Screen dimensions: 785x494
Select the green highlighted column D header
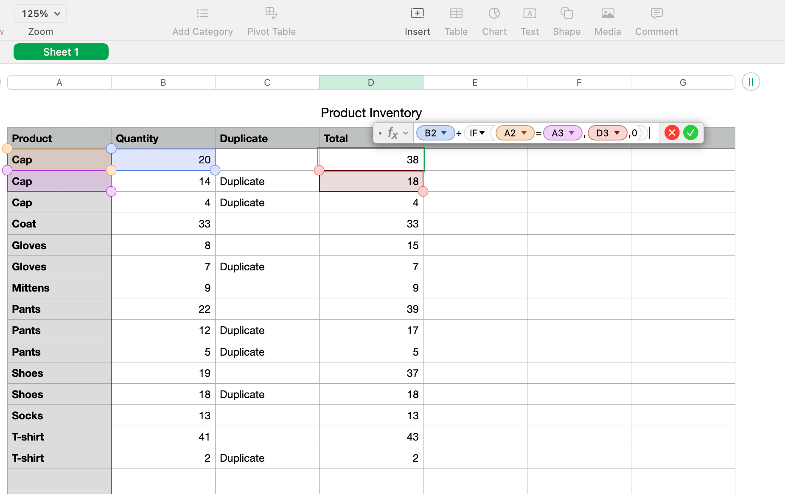pos(371,82)
